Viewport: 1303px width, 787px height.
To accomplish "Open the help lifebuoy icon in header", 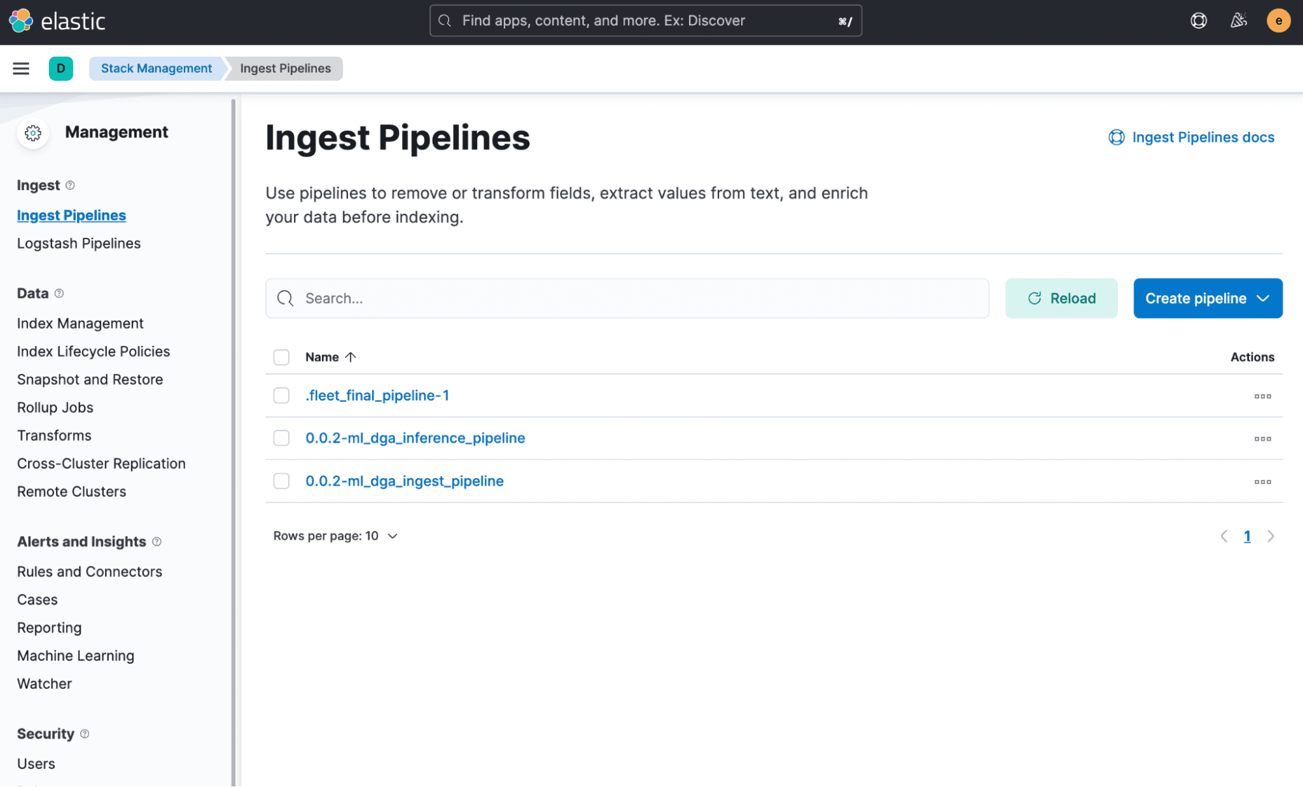I will point(1198,21).
